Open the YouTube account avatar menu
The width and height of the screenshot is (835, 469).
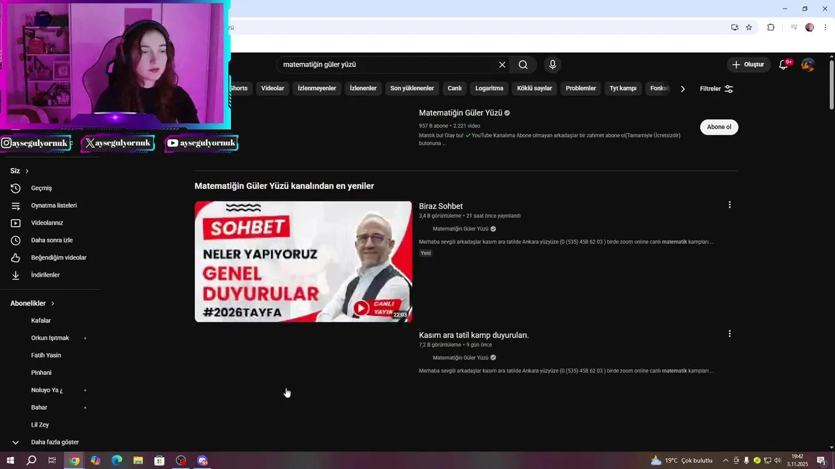click(808, 64)
